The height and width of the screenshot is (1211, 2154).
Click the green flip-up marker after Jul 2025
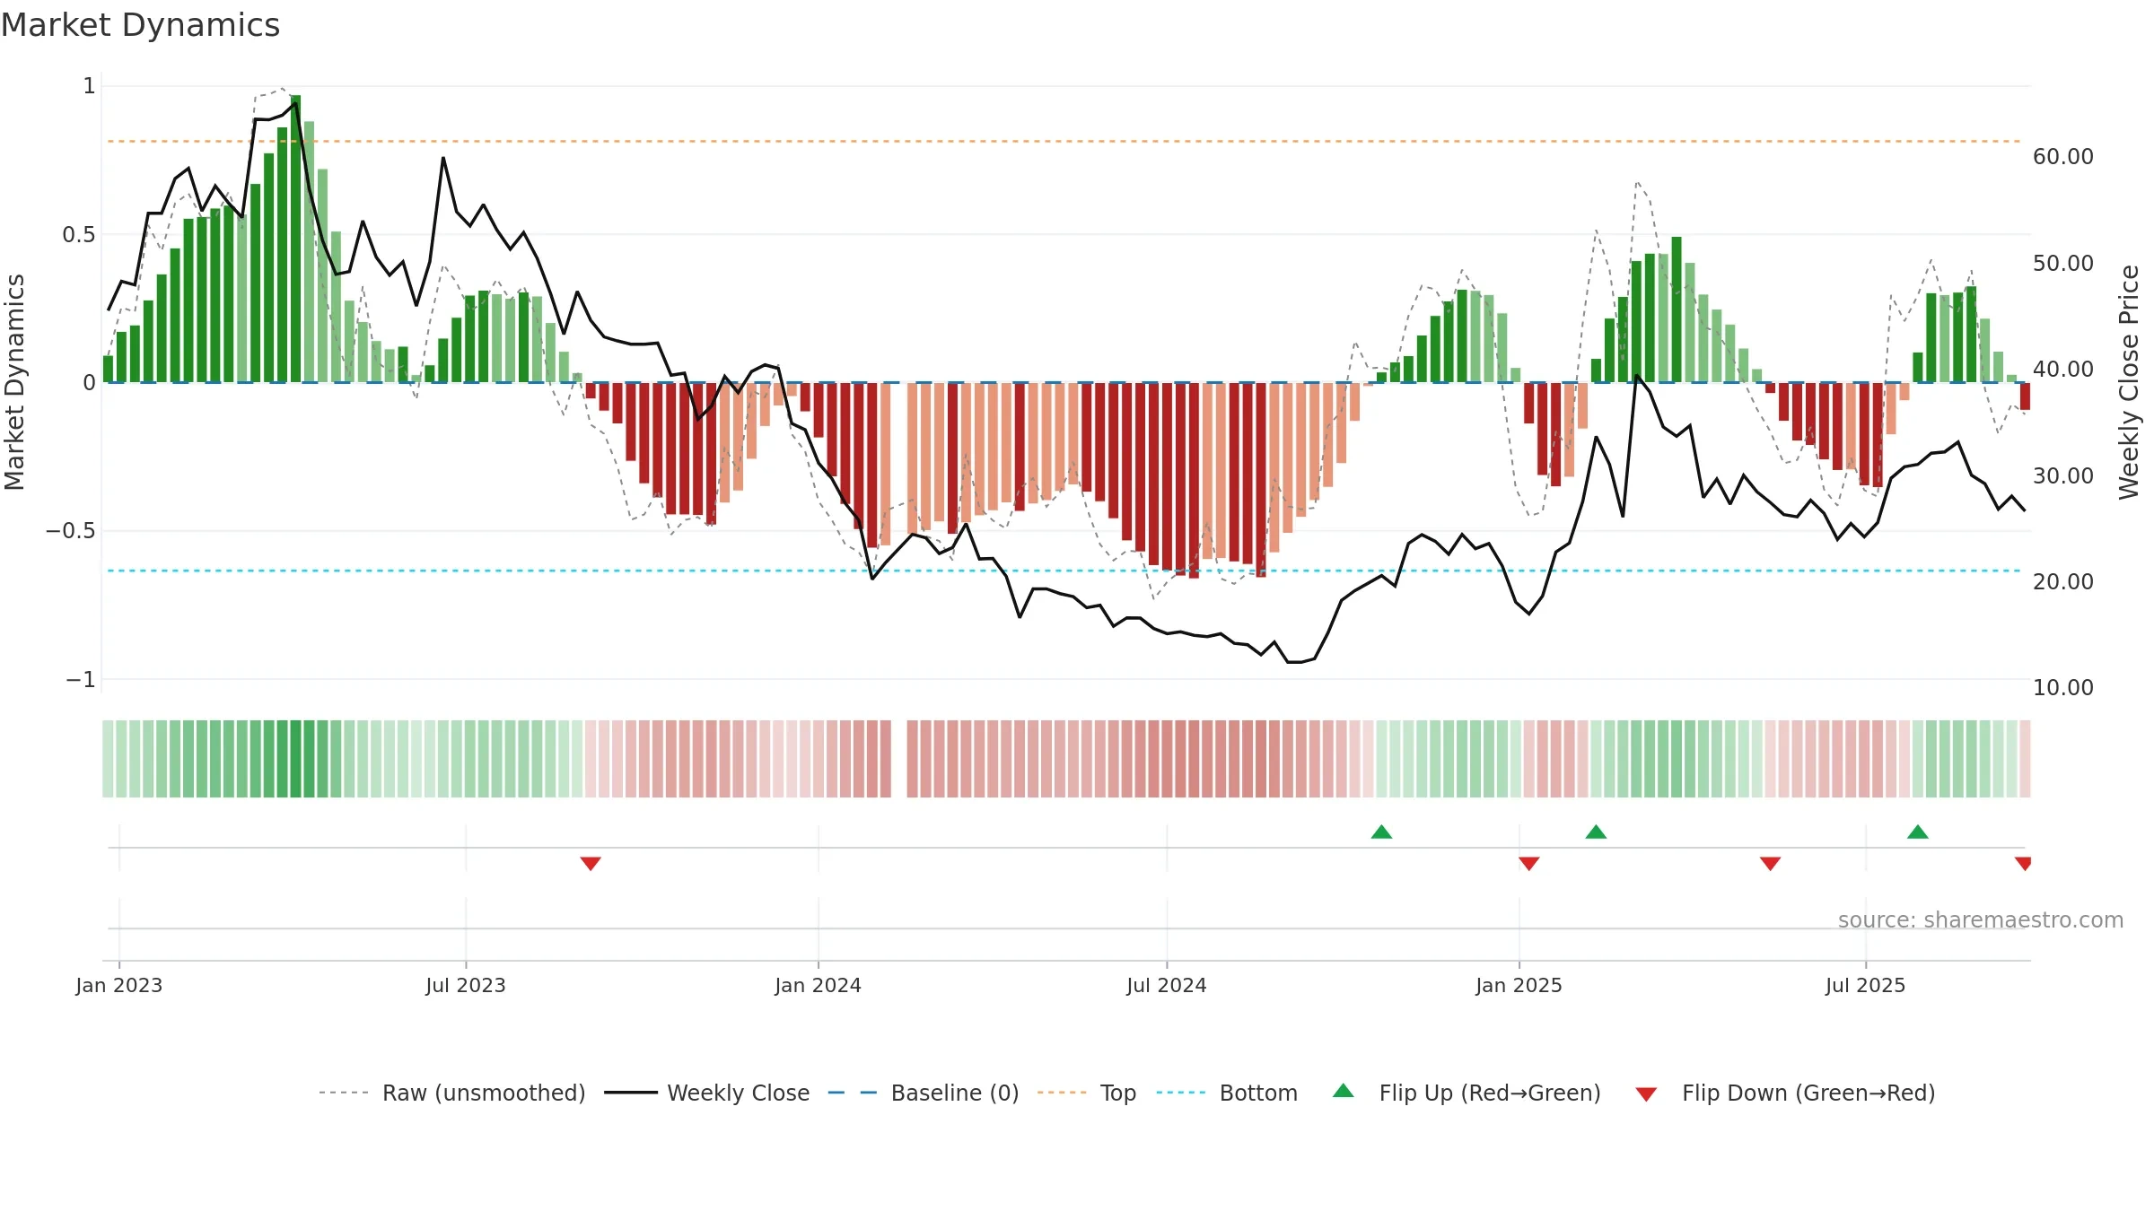pyautogui.click(x=1918, y=832)
